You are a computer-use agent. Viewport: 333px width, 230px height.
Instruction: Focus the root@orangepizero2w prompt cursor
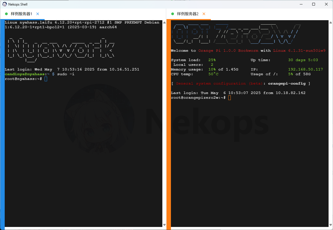click(229, 98)
